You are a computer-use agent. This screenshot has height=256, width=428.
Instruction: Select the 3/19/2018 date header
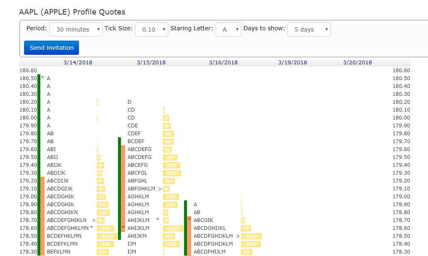click(x=293, y=62)
